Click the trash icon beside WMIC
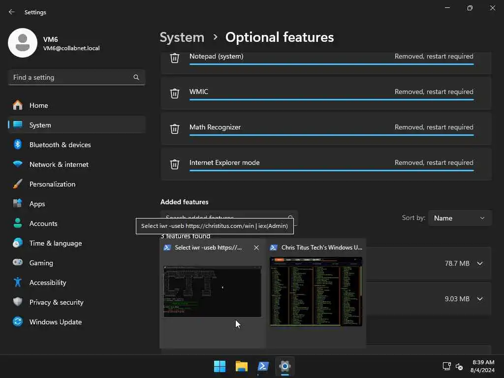The image size is (504, 378). pyautogui.click(x=175, y=94)
